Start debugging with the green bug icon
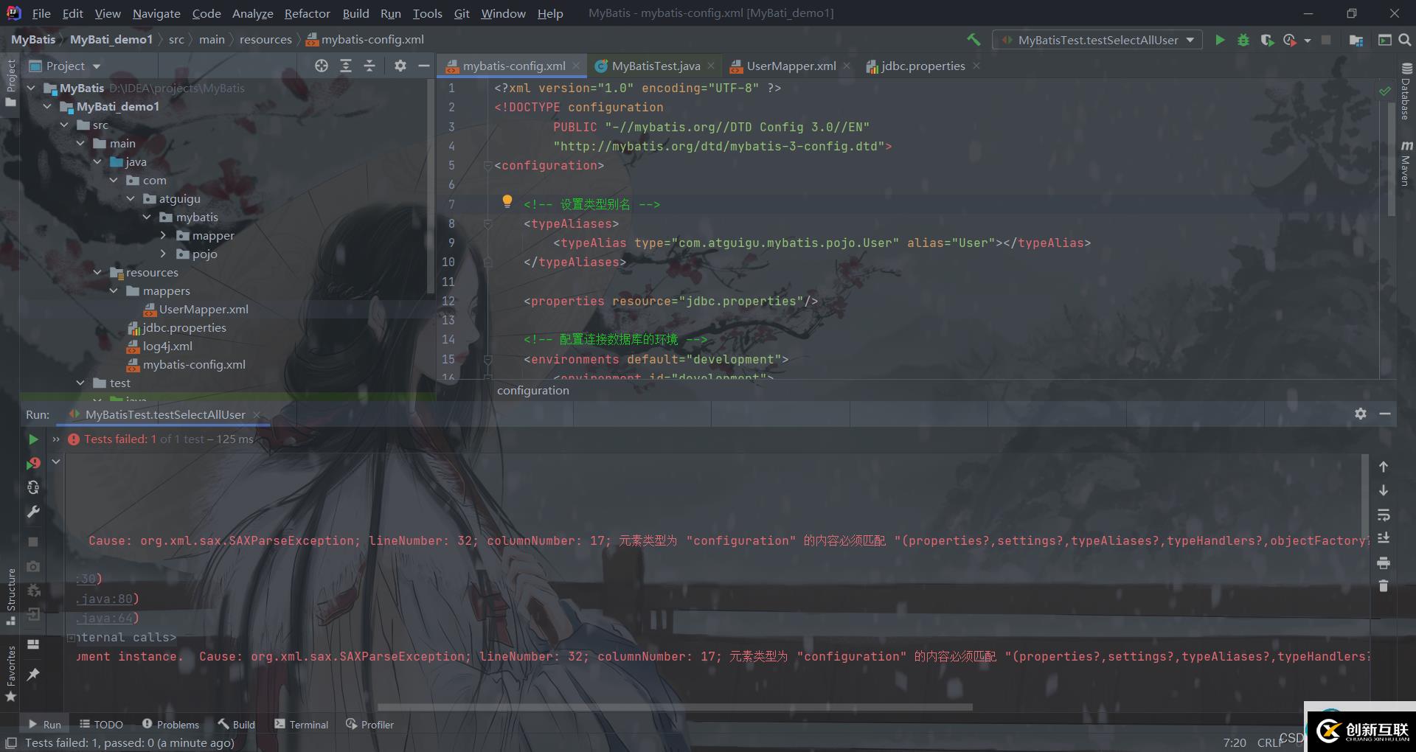Screen dimensions: 1416x752 coord(1243,40)
